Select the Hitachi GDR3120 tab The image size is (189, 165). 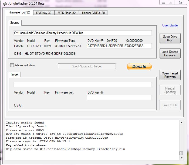click(x=93, y=13)
